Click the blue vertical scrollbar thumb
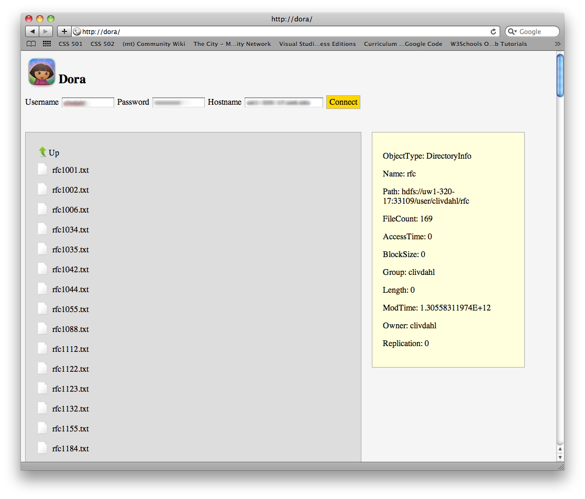The width and height of the screenshot is (585, 499). pyautogui.click(x=560, y=75)
